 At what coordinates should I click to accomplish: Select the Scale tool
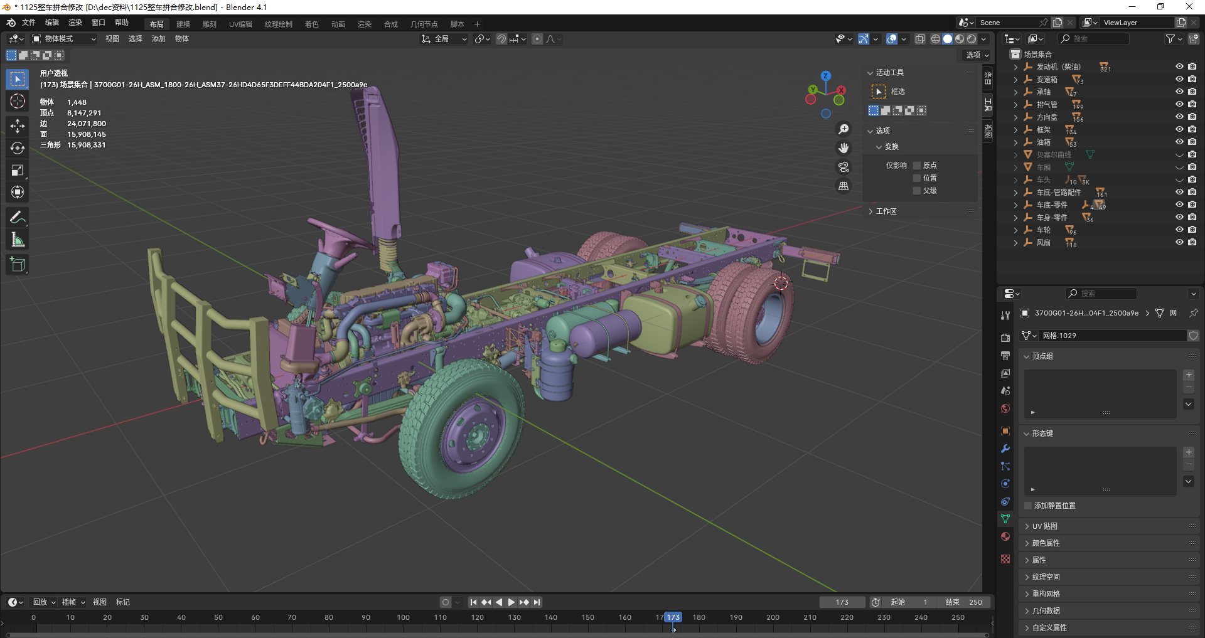click(x=18, y=170)
